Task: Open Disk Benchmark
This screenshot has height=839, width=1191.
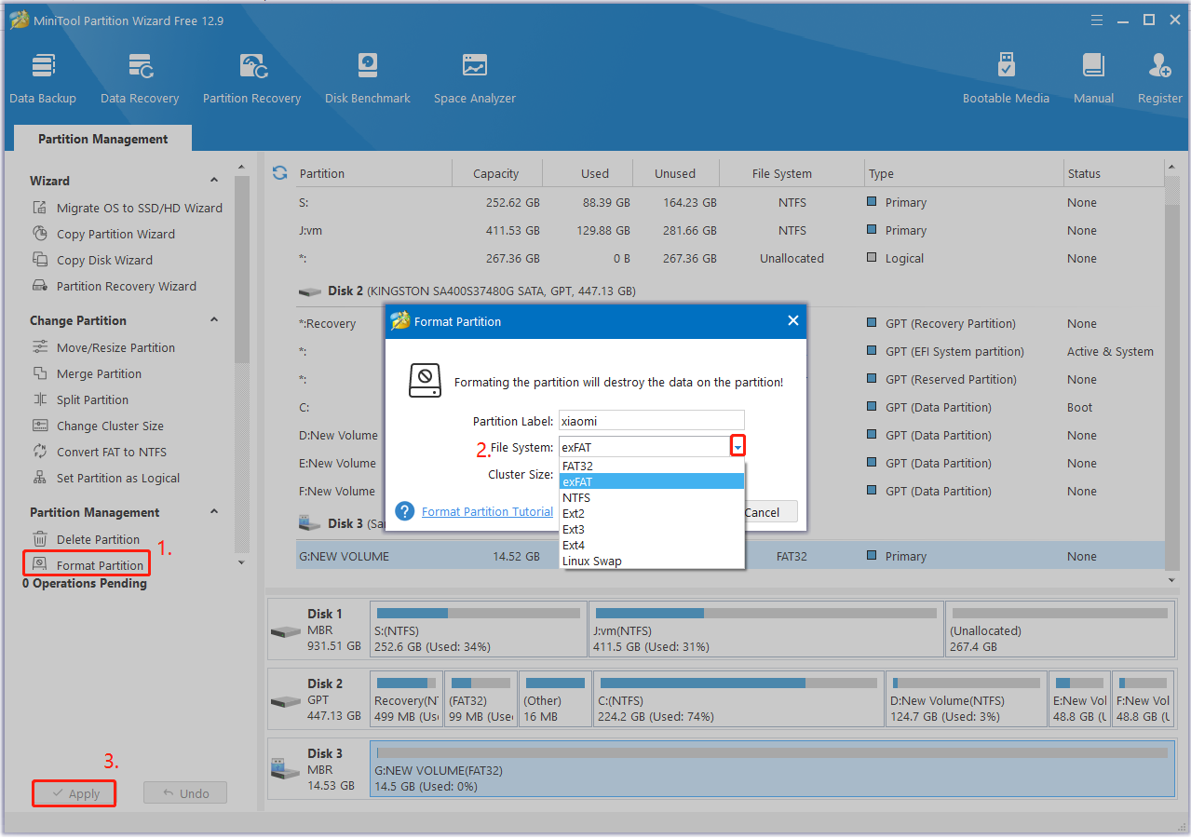Action: [368, 78]
